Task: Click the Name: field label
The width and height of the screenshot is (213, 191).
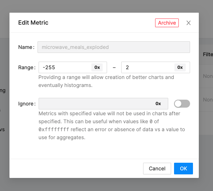Action: pyautogui.click(x=26, y=47)
